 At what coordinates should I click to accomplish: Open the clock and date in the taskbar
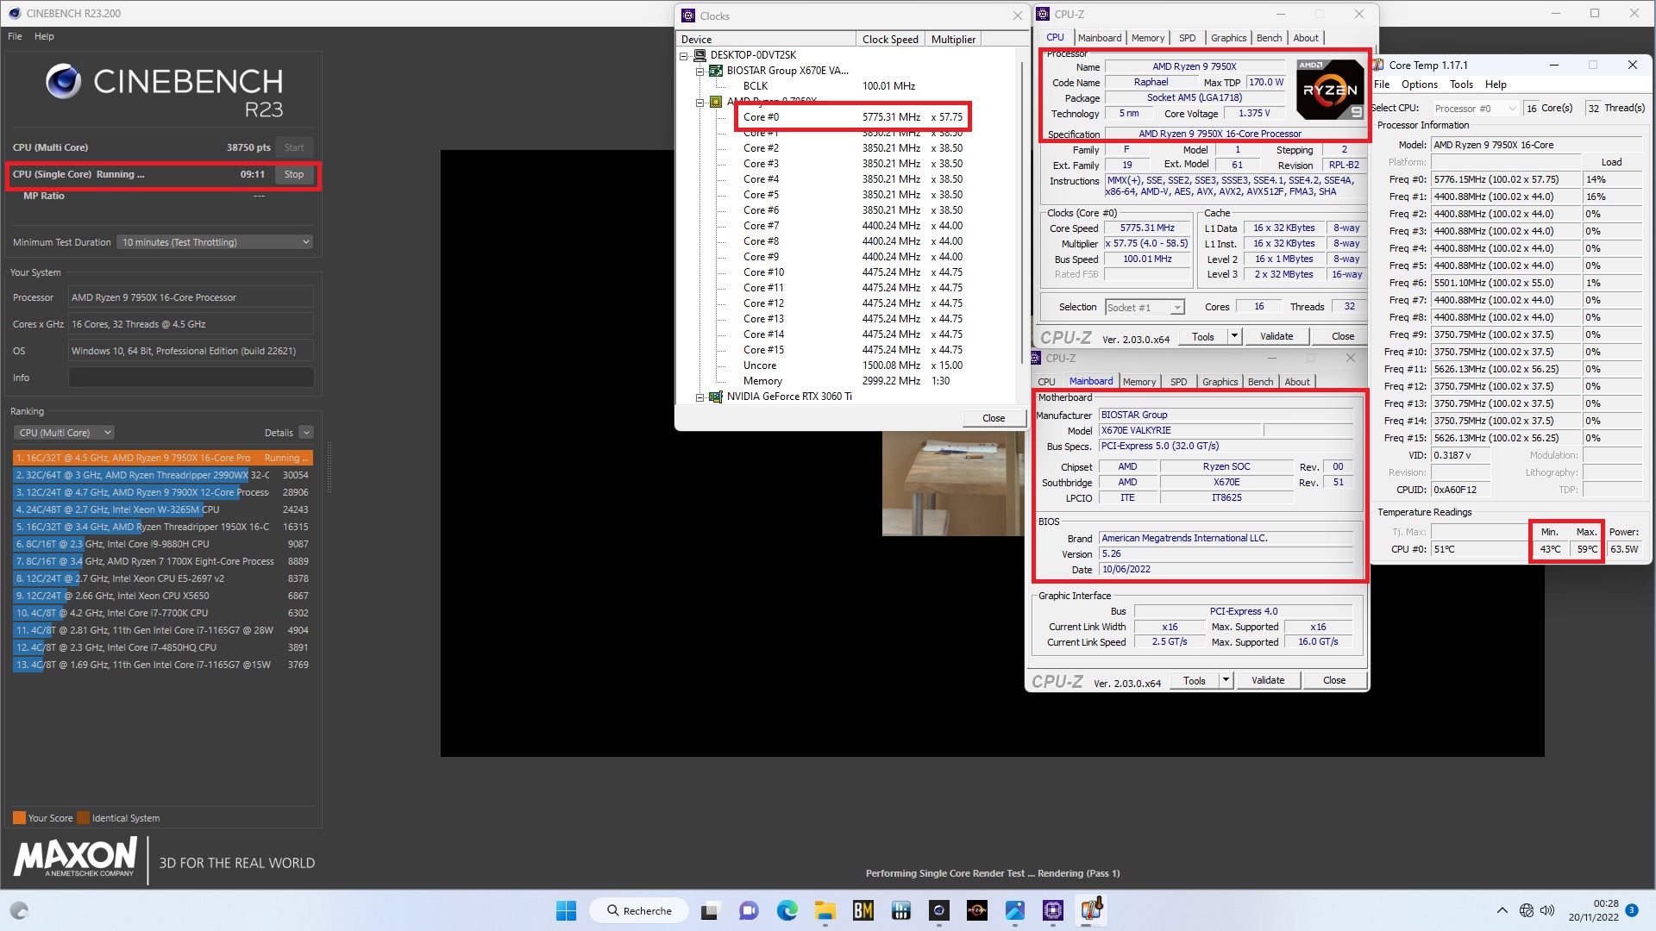point(1593,910)
